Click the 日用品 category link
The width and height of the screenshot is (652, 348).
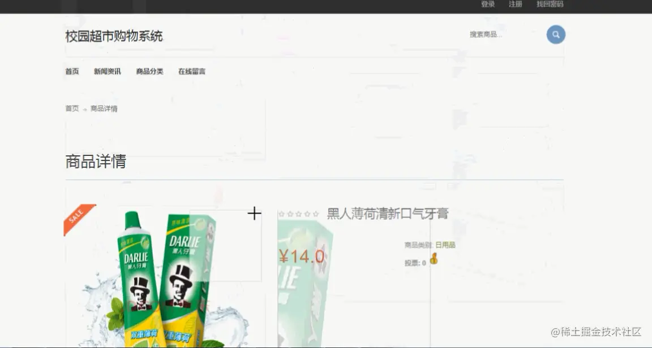445,245
